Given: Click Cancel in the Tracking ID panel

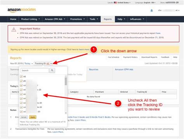Looking at the screenshot, I should [24, 117].
